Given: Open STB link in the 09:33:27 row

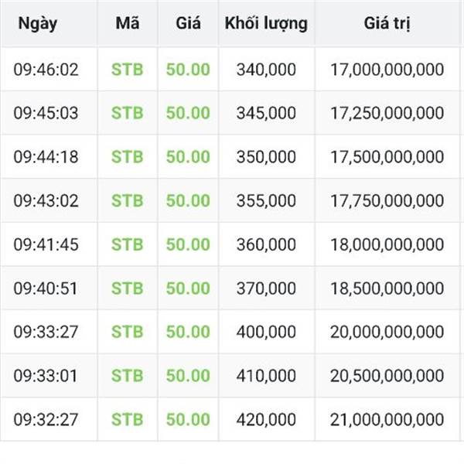Looking at the screenshot, I should (128, 332).
